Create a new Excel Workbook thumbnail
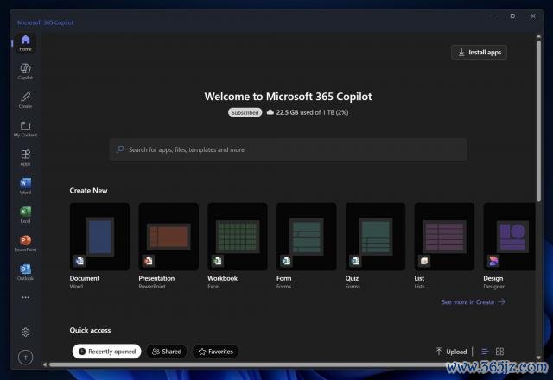The width and height of the screenshot is (553, 380). coord(238,237)
